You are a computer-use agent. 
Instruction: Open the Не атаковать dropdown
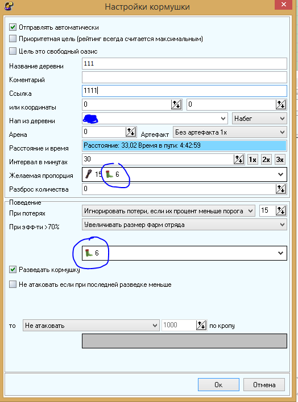point(91,326)
